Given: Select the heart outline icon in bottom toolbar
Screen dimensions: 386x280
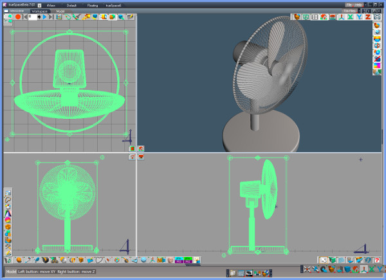Looking at the screenshot, I should (99, 260).
